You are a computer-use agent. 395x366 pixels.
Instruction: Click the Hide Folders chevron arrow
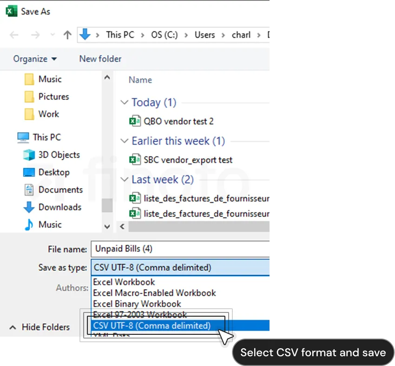13,328
